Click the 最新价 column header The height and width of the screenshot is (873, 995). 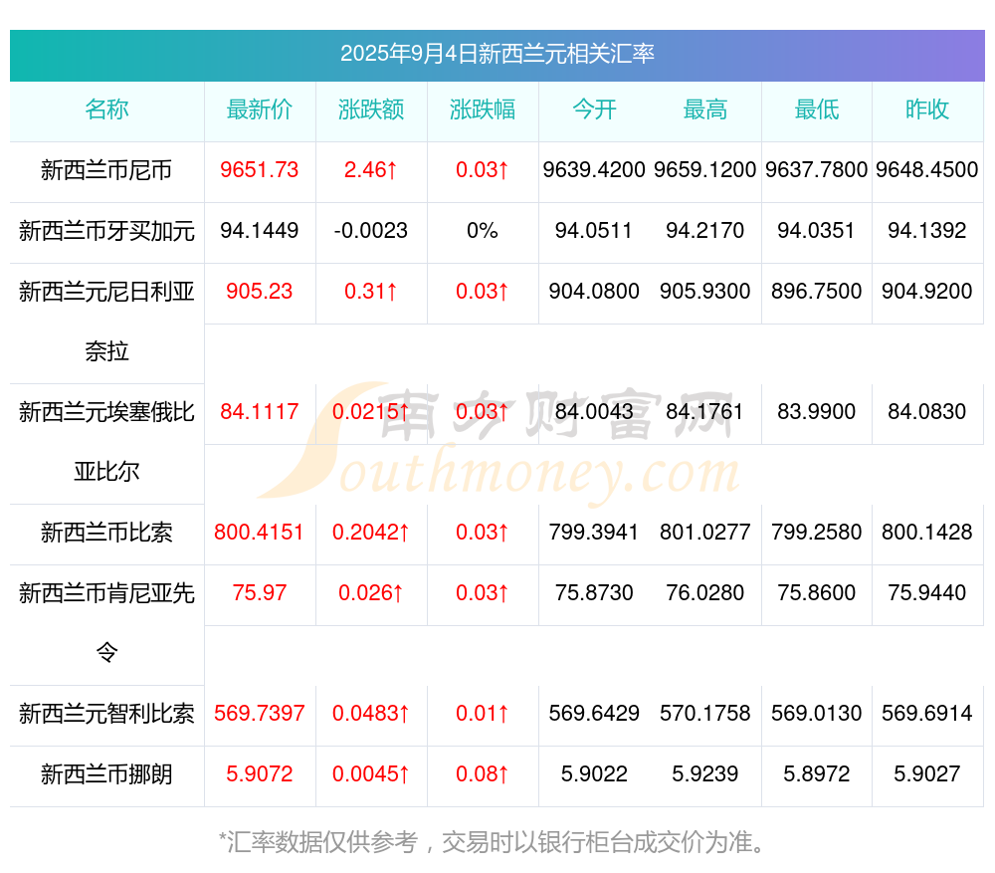260,109
